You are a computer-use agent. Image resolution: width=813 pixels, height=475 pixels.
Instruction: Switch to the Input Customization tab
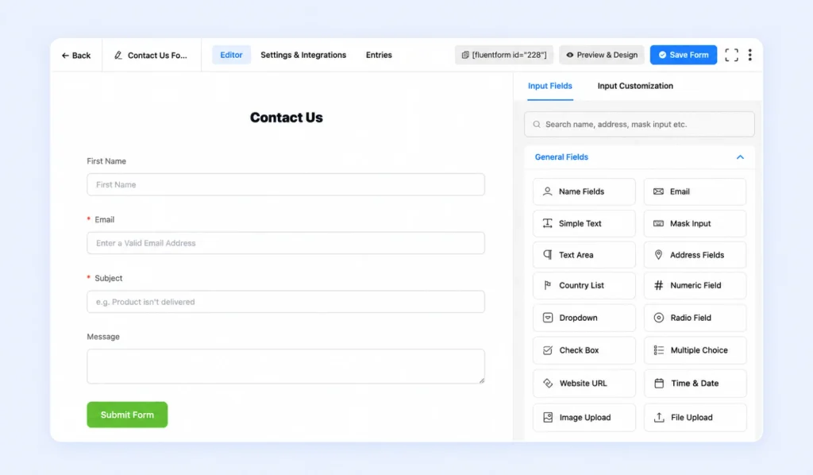pyautogui.click(x=635, y=86)
